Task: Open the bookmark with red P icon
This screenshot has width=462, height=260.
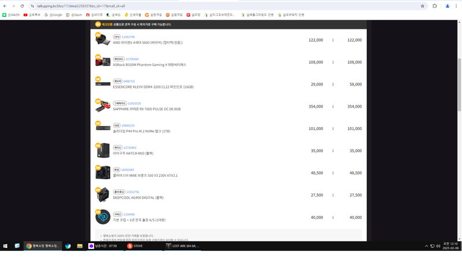Action: tap(193, 15)
